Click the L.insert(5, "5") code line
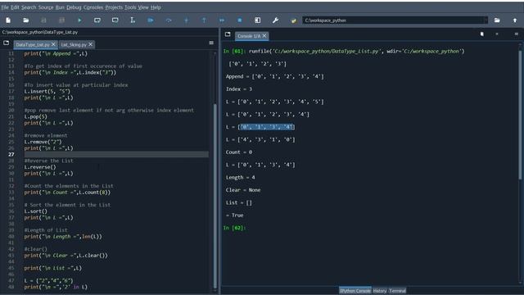 tap(47, 91)
